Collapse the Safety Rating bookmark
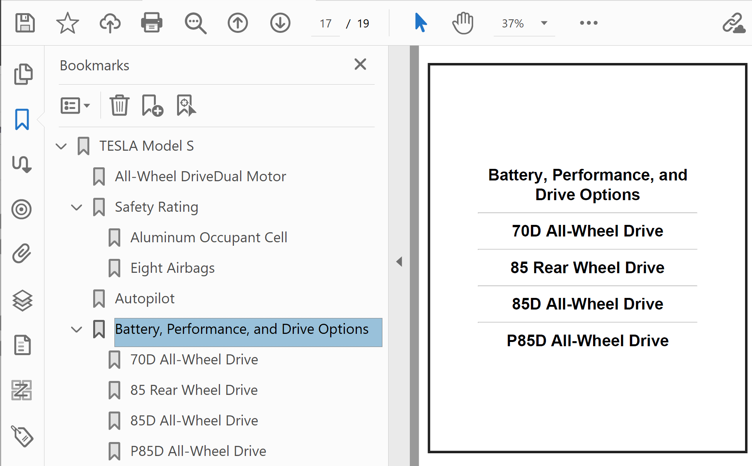The height and width of the screenshot is (466, 752). [x=77, y=207]
